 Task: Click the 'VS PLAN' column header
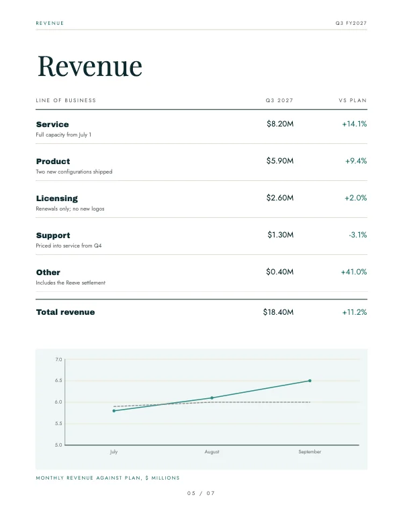pyautogui.click(x=353, y=100)
